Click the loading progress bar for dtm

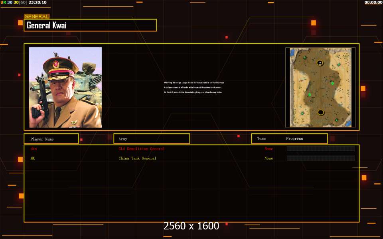(321, 149)
